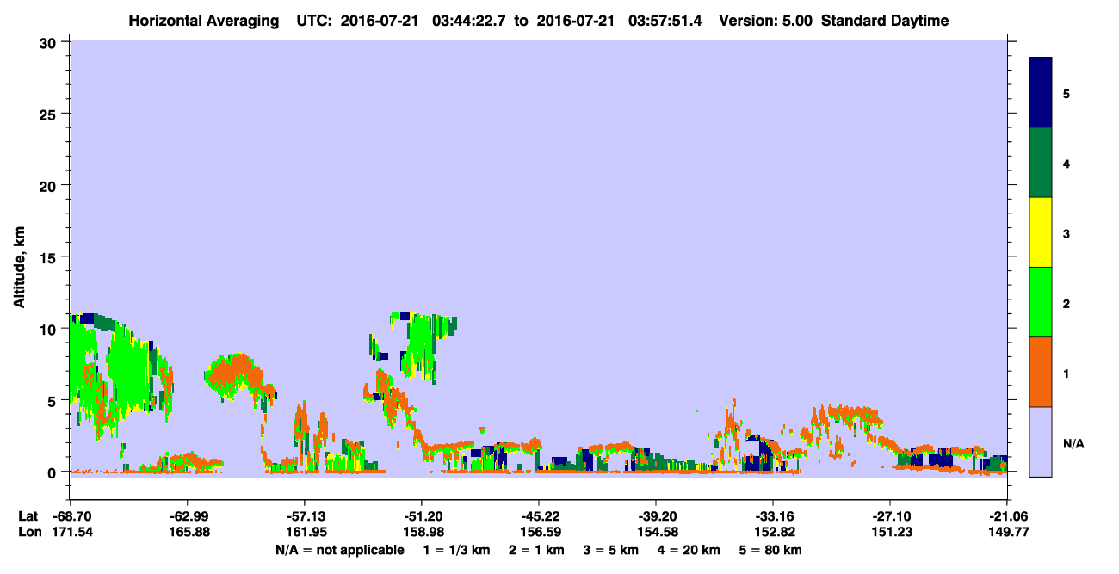Click the longitude value '152.82'
The width and height of the screenshot is (1119, 574).
point(773,533)
